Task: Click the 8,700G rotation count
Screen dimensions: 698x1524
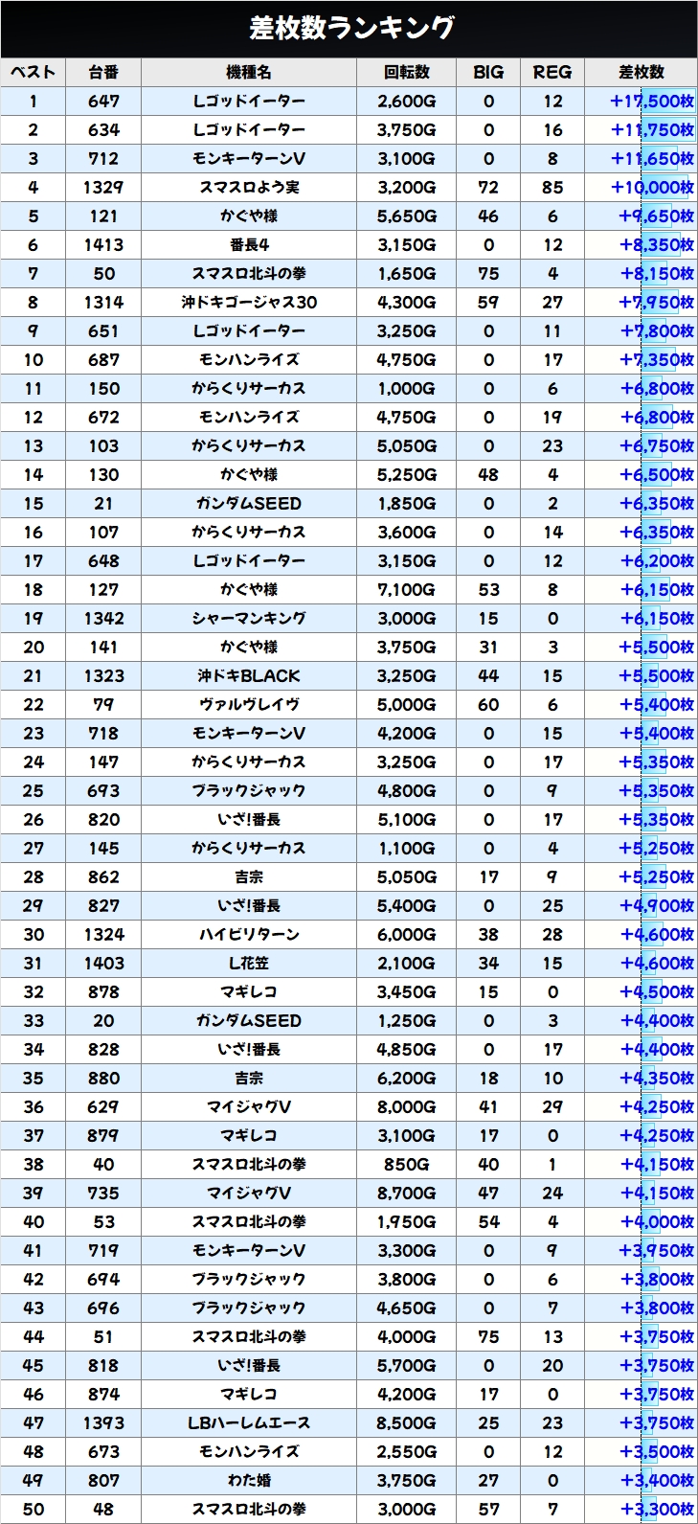Action: coord(407,1193)
